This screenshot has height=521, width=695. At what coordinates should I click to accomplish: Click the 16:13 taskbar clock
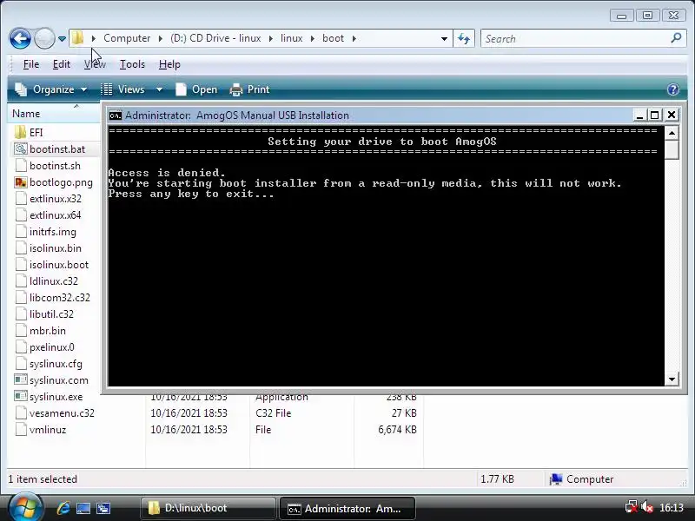[x=671, y=507]
